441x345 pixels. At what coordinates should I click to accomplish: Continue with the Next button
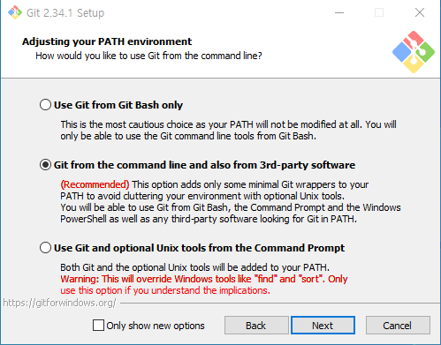click(323, 326)
